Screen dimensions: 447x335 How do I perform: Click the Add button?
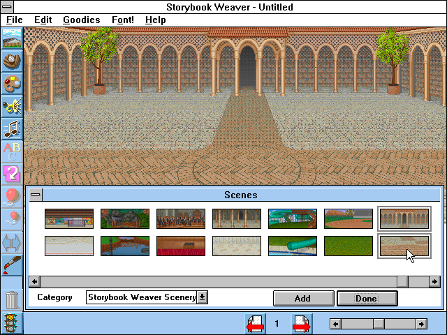pos(303,298)
